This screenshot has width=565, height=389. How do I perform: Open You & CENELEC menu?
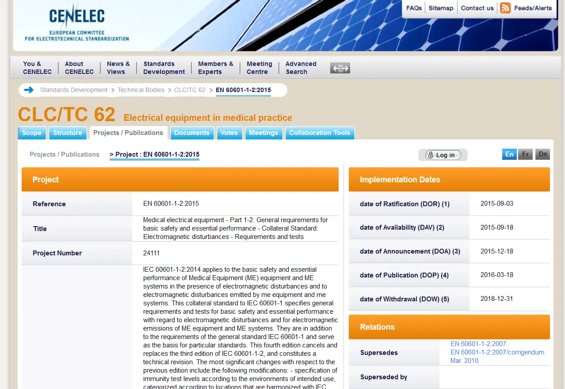pos(37,68)
